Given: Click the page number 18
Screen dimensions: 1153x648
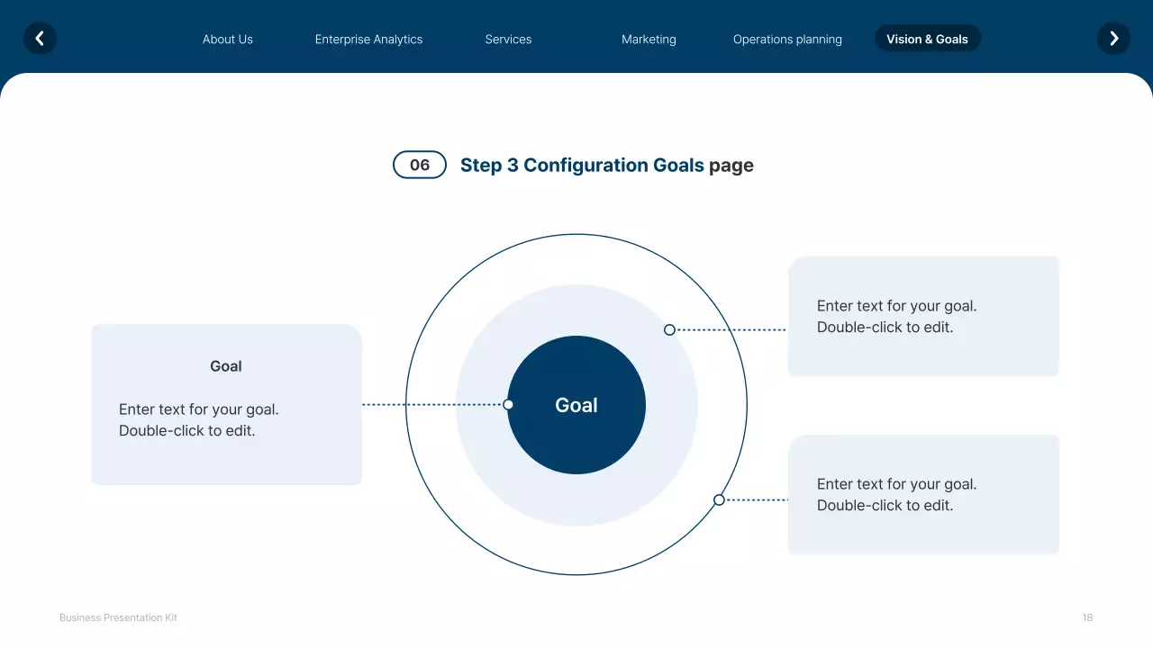Looking at the screenshot, I should 1087,617.
